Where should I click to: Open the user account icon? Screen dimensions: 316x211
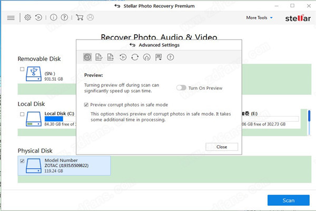[x=90, y=17]
